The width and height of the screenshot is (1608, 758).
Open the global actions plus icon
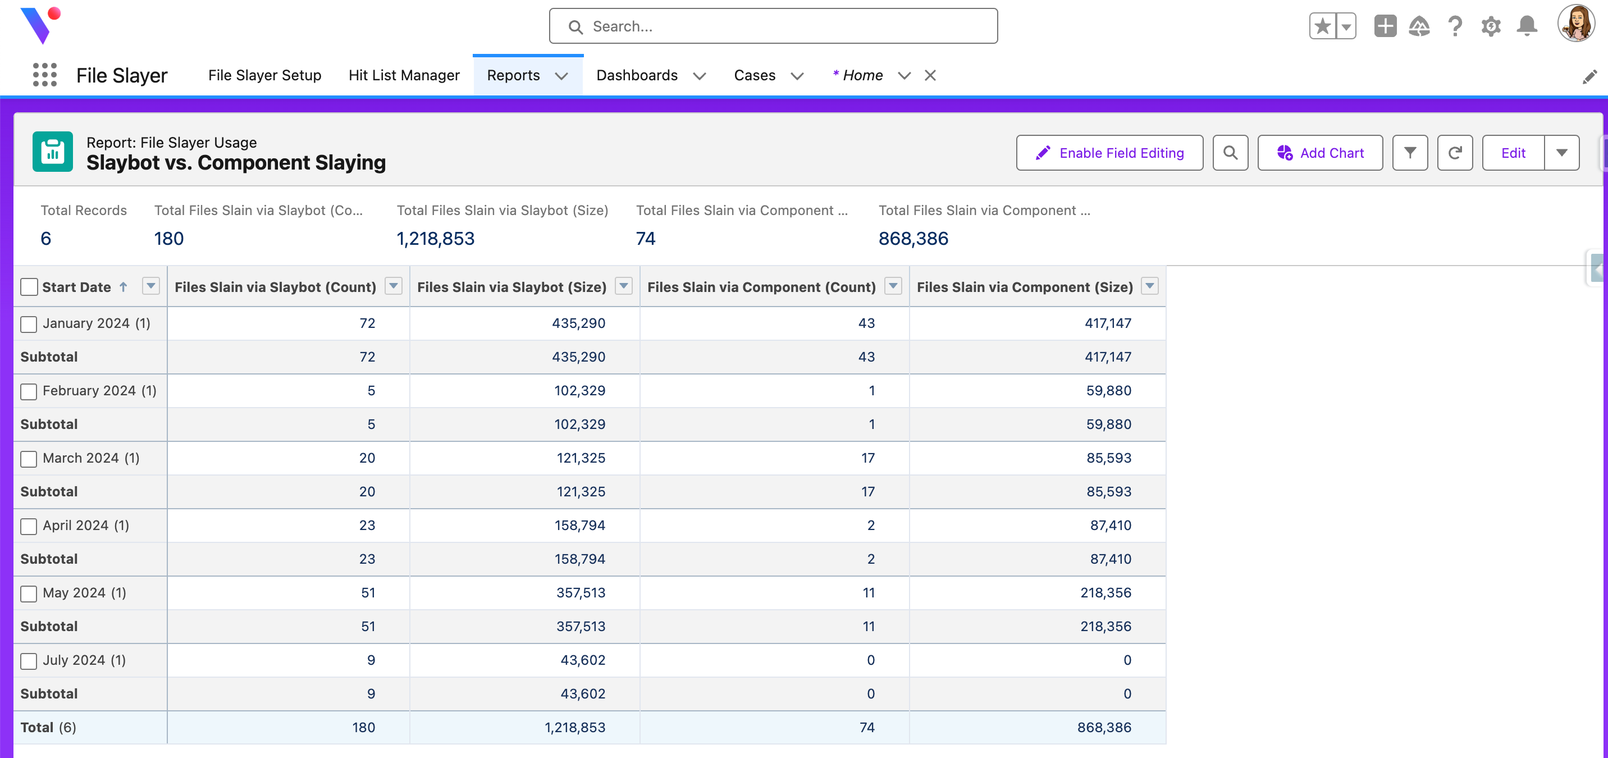coord(1385,26)
